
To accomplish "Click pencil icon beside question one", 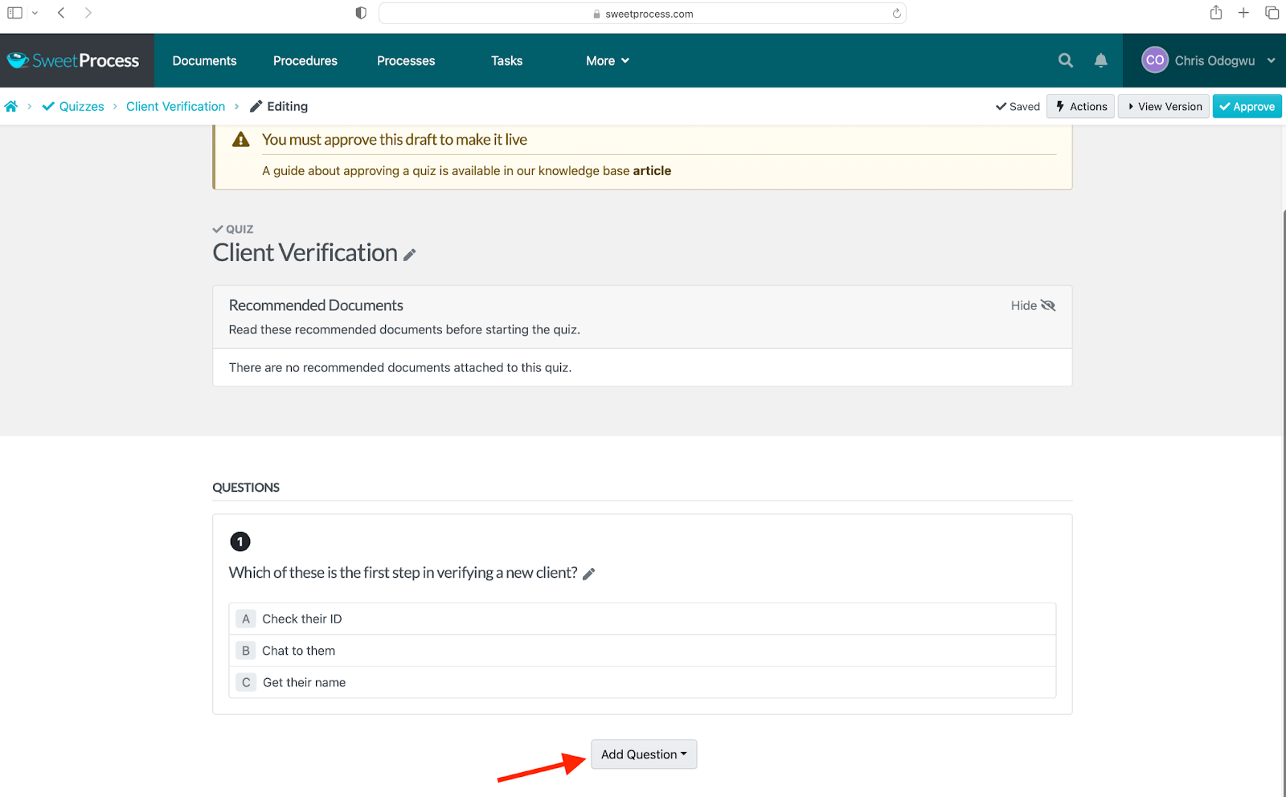I will (588, 574).
